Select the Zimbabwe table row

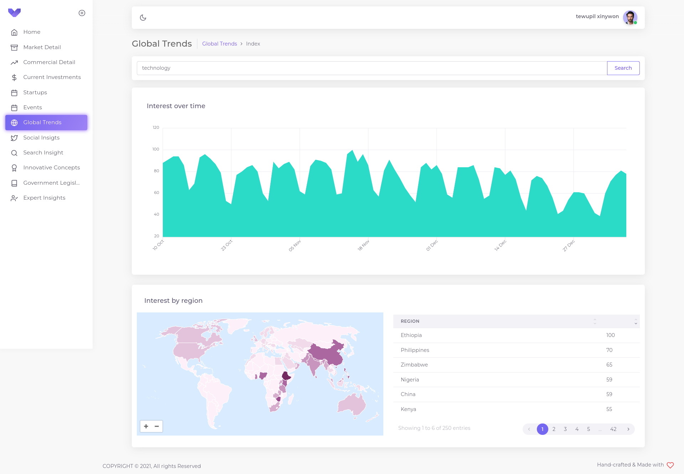click(x=516, y=365)
